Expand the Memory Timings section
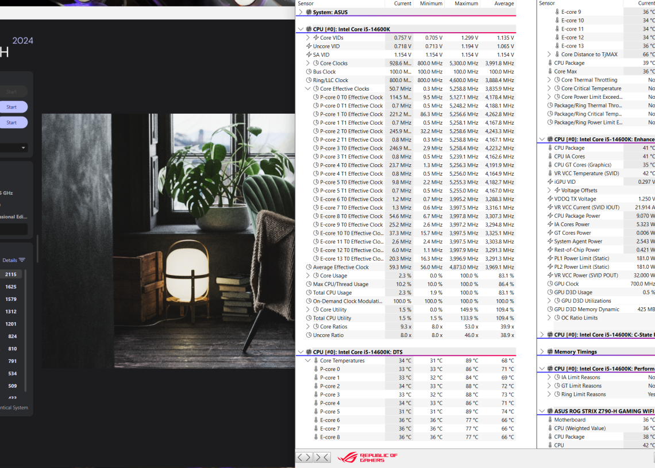This screenshot has height=468, width=655. click(542, 352)
